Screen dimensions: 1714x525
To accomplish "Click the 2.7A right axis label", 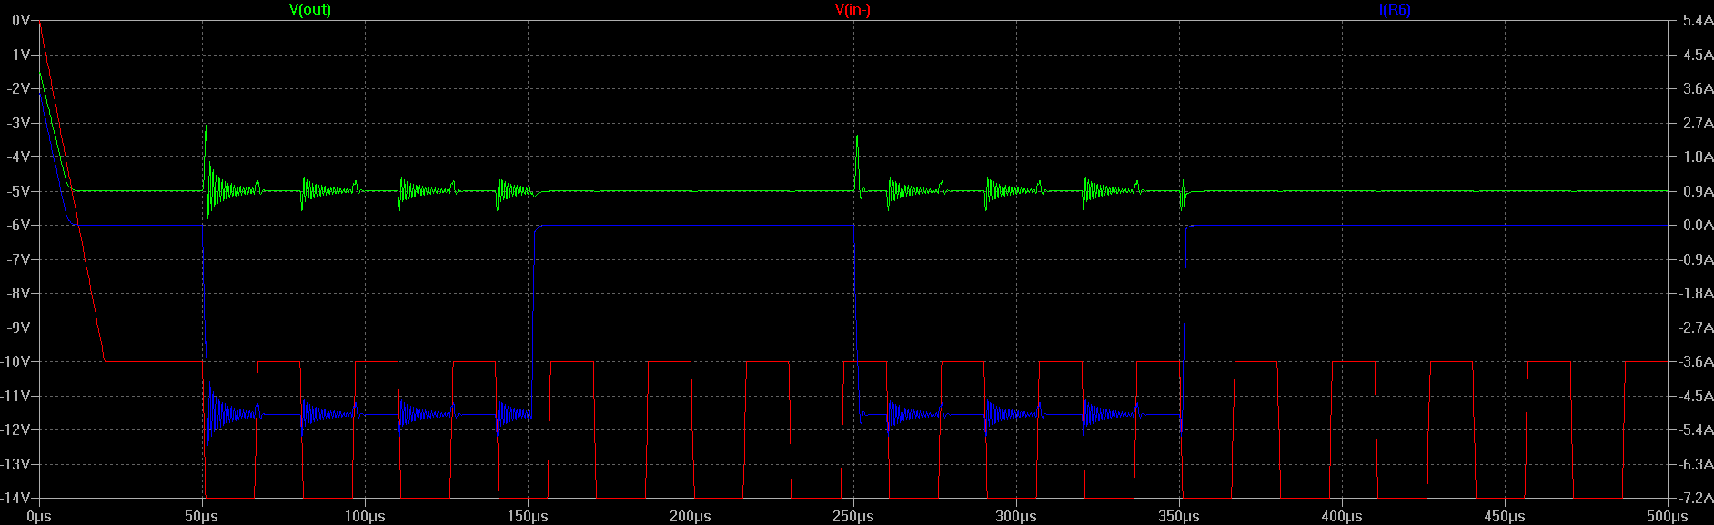I will point(1698,123).
